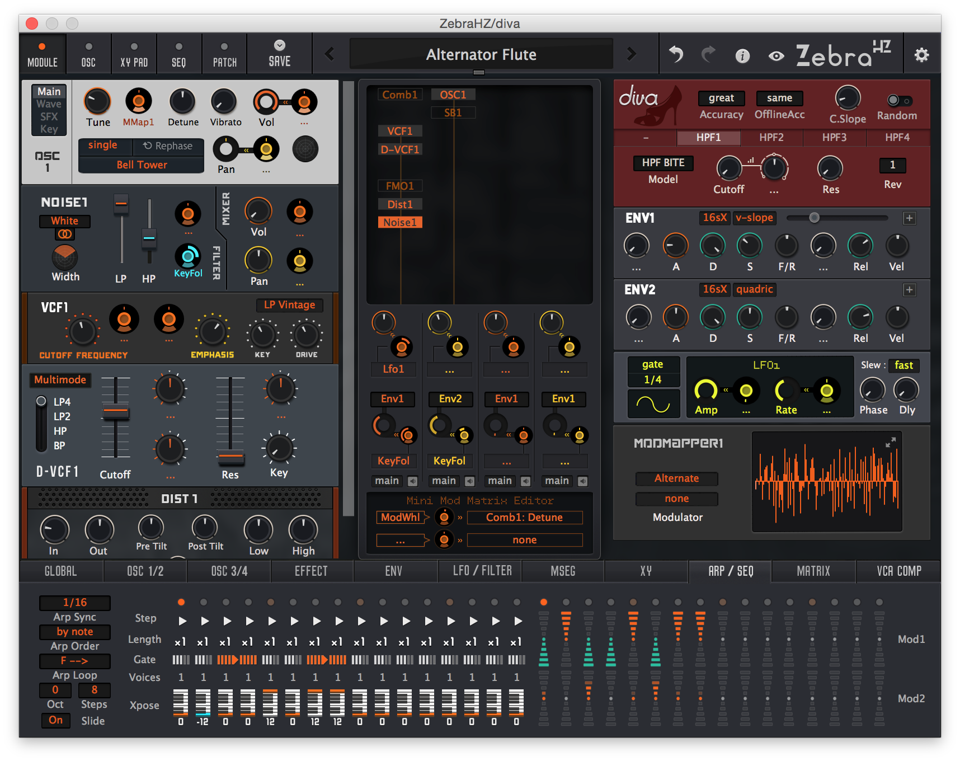Toggle the first arp step indicator
The image size is (960, 761).
tap(181, 602)
